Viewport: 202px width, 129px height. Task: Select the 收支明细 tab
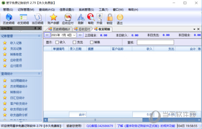coord(103,29)
